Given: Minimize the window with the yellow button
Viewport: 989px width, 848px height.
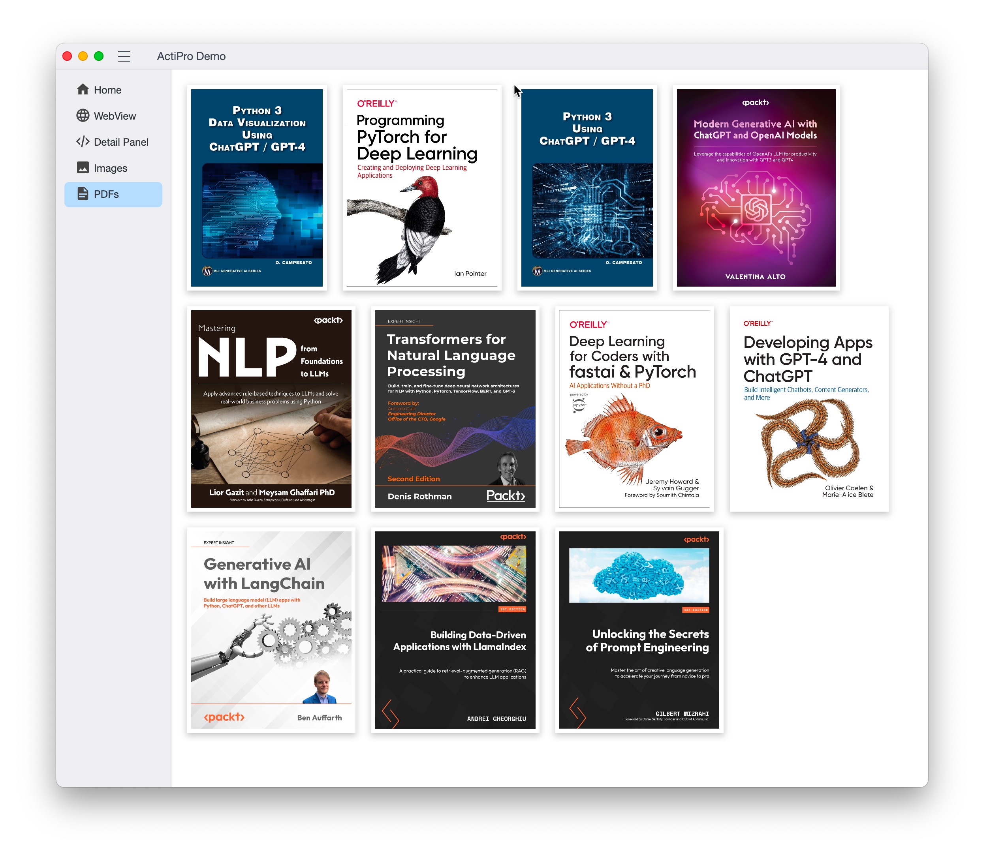Looking at the screenshot, I should click(83, 56).
